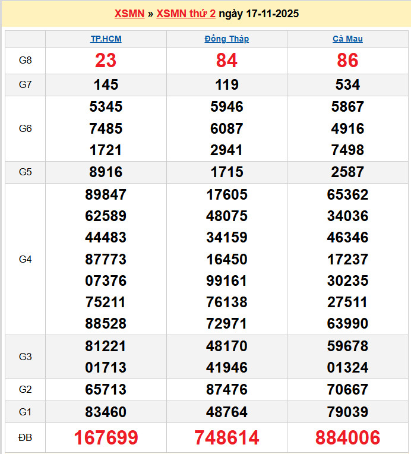Click the ĐB row label
This screenshot has width=411, height=454.
coord(25,438)
